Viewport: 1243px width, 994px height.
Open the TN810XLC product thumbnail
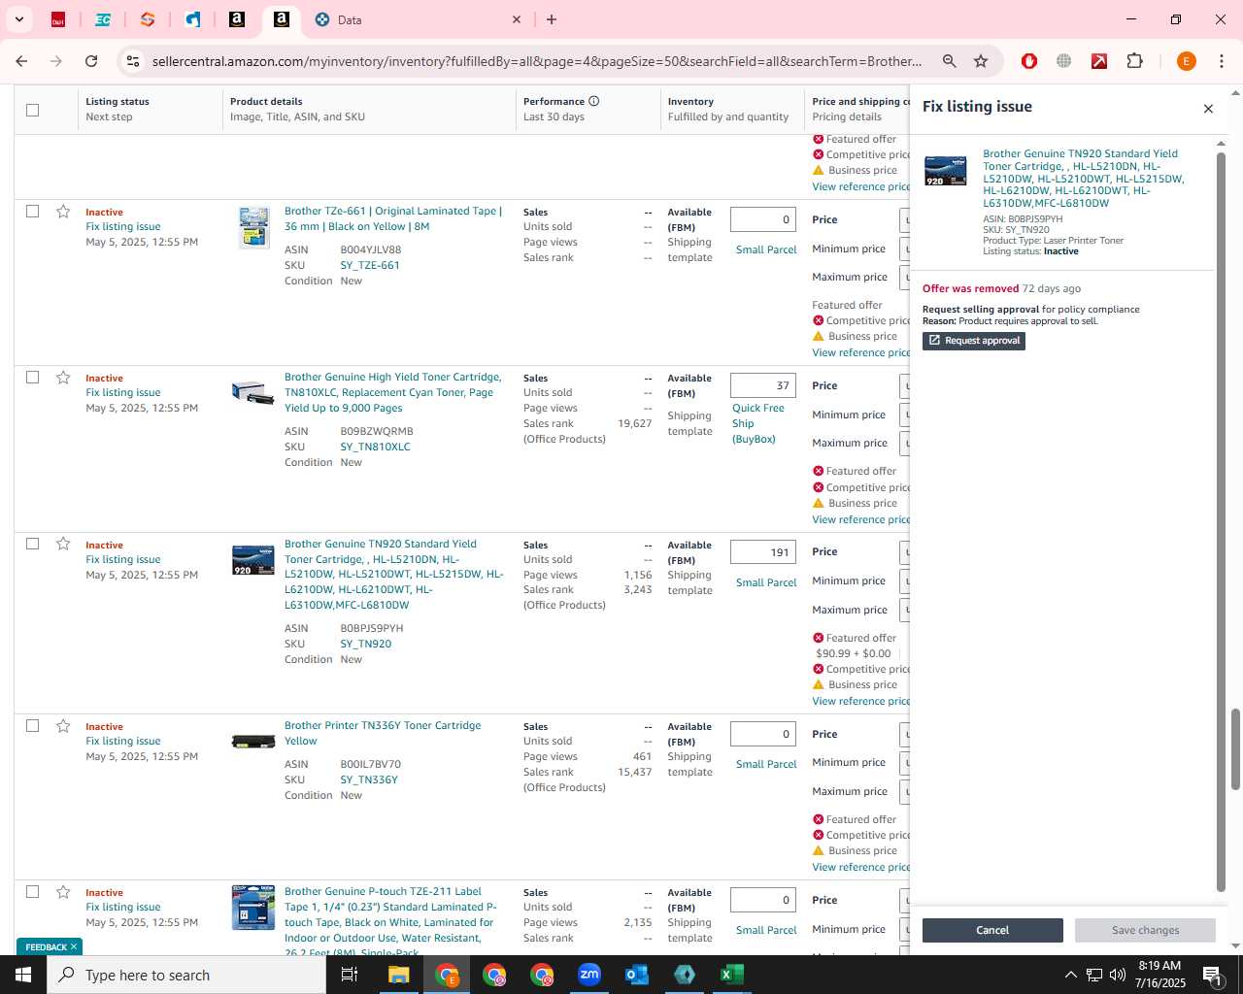252,393
